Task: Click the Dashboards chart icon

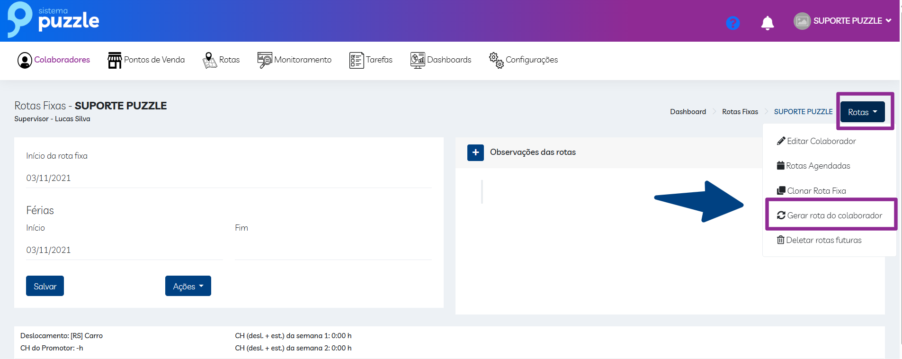Action: [417, 60]
